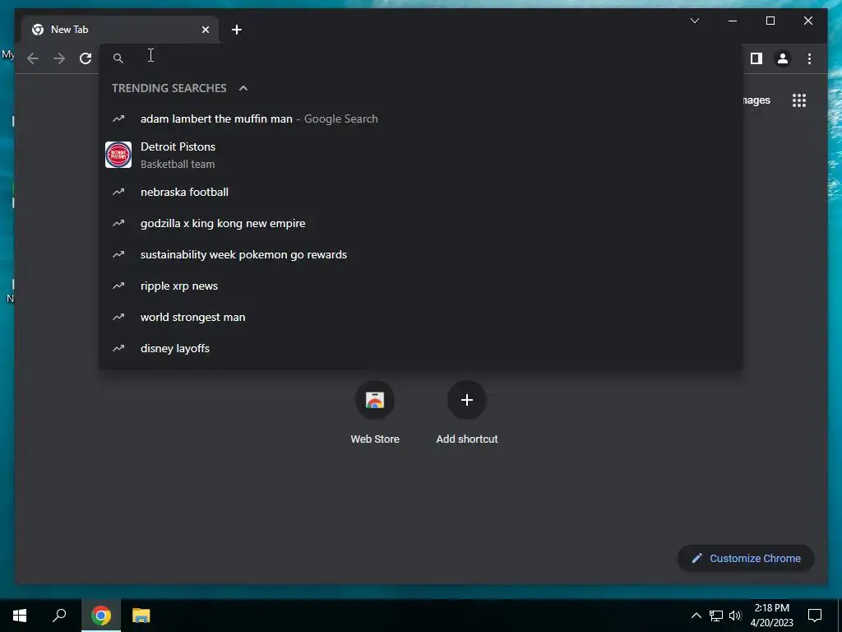Click trending arrow icon beside world strongest man
The image size is (842, 632).
tap(118, 317)
